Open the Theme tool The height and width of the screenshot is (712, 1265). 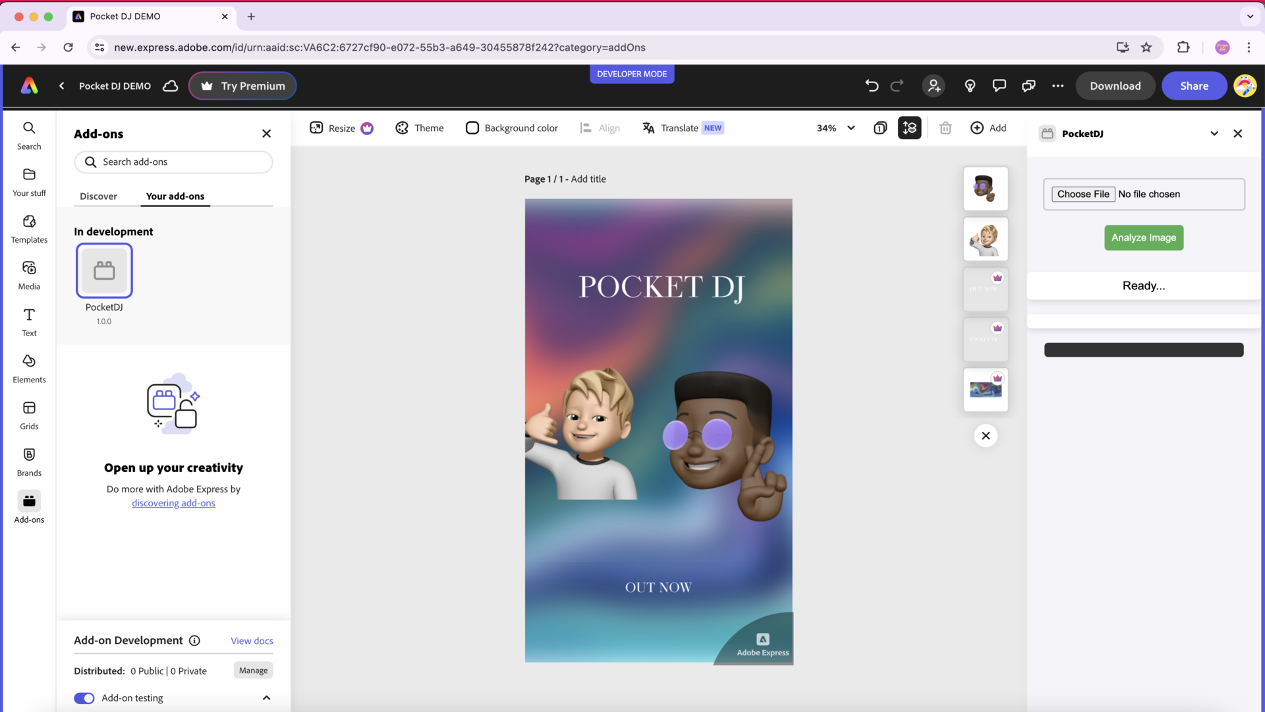coord(419,128)
